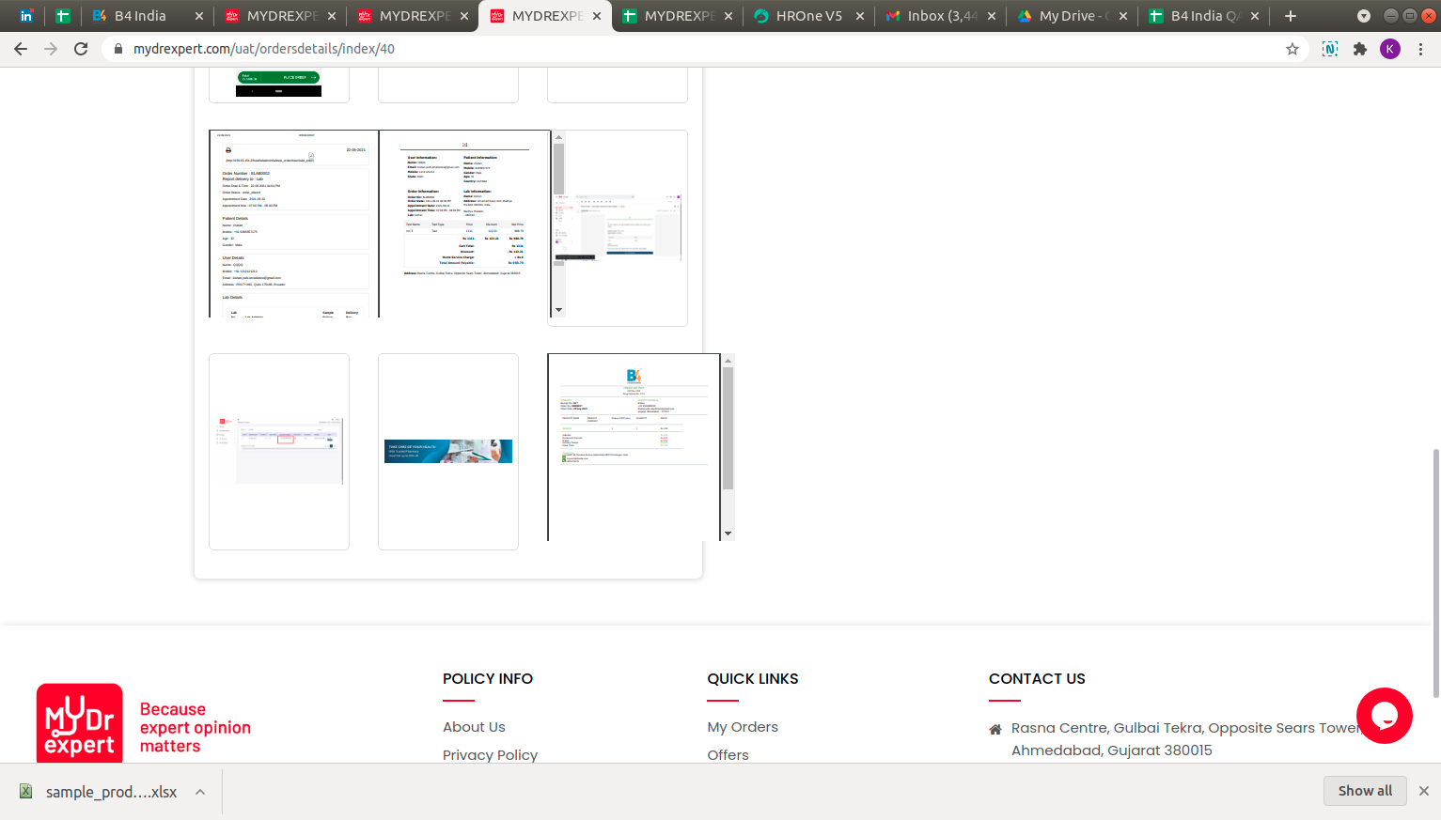Viewport: 1441px width, 820px height.
Task: Open the browser extensions puzzle icon
Action: click(1359, 49)
